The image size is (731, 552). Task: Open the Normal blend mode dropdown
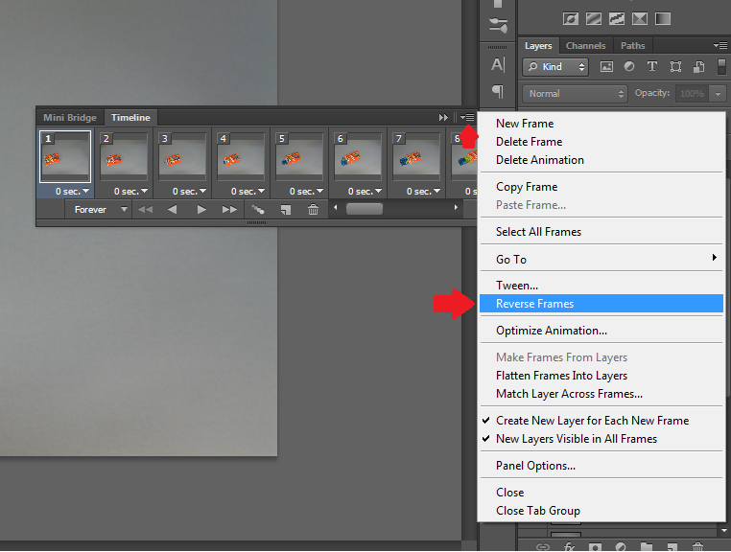575,94
